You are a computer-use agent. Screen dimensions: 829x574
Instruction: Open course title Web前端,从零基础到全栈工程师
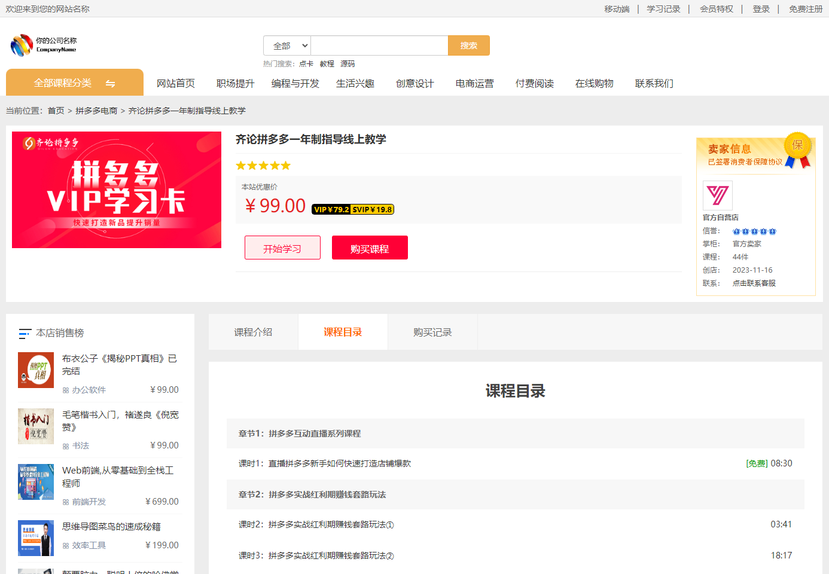(118, 477)
